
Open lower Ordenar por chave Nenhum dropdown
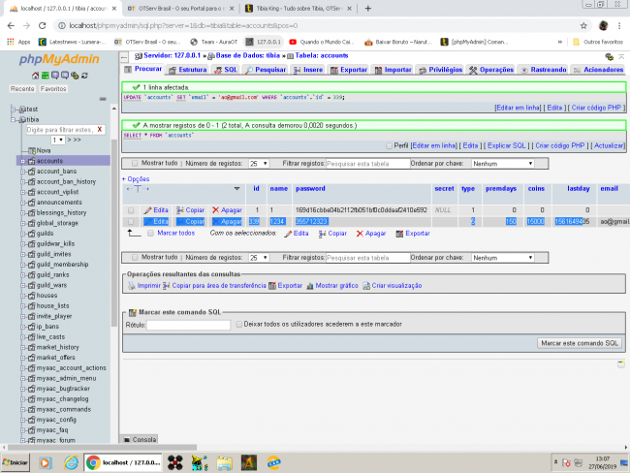tap(503, 258)
